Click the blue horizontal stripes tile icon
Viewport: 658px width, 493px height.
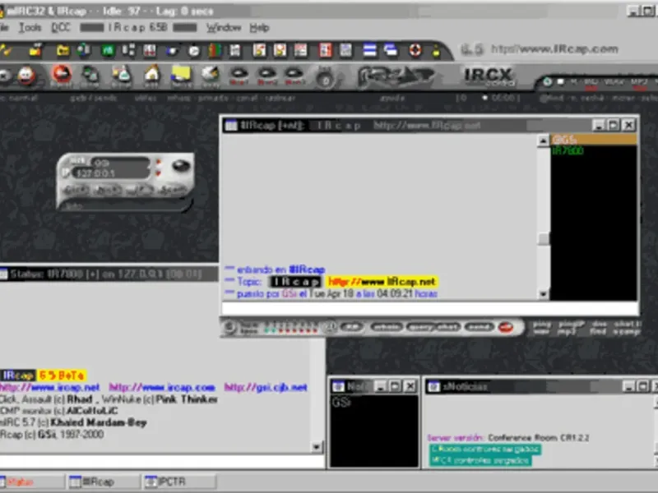click(369, 50)
